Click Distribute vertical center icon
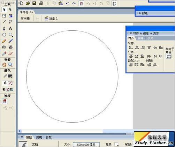Viewport: 175px width, 147px height. pos(137,56)
